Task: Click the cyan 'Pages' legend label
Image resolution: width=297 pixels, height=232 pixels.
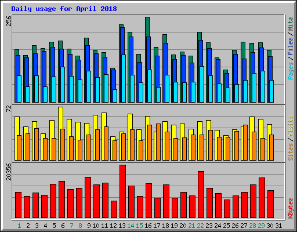Action: pyautogui.click(x=290, y=71)
